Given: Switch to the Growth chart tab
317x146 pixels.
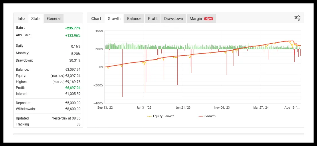Looking at the screenshot, I should 114,19.
